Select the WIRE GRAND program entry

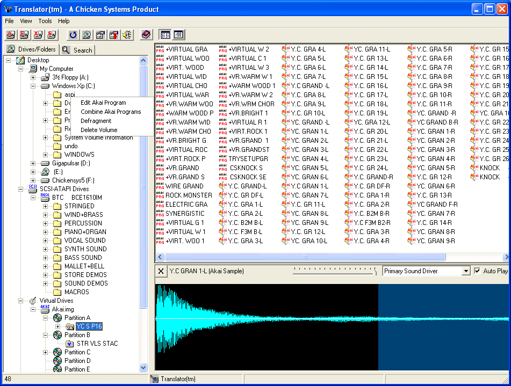pyautogui.click(x=184, y=186)
